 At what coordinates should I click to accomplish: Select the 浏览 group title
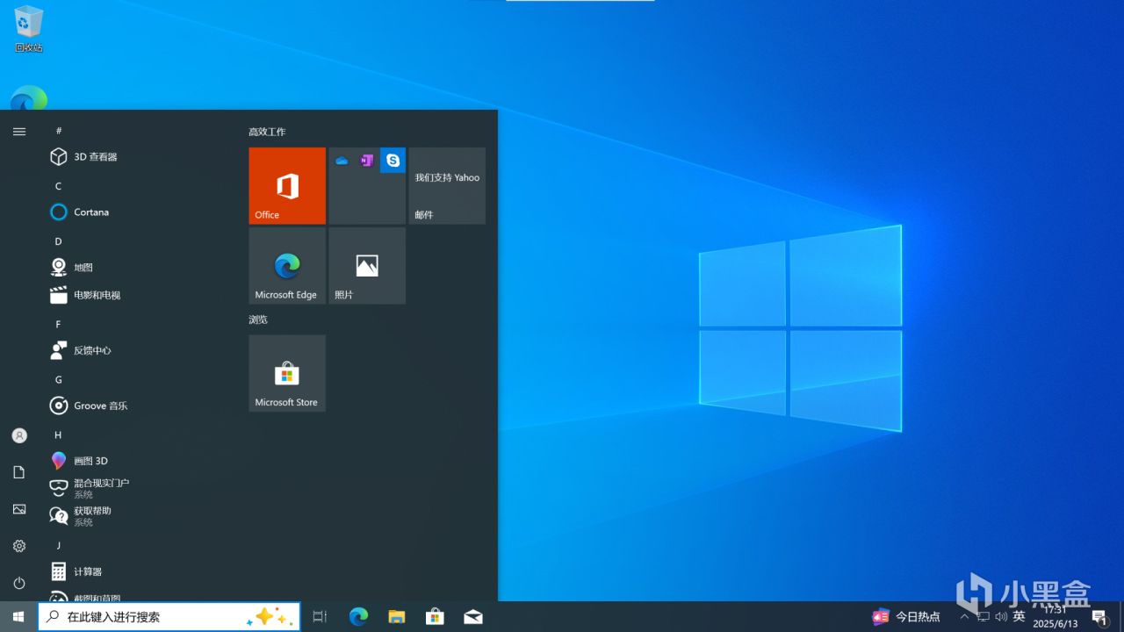coord(258,320)
